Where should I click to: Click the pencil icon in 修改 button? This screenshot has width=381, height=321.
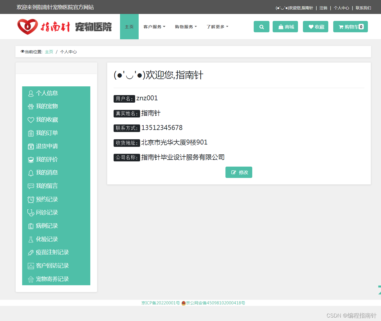[x=234, y=172]
